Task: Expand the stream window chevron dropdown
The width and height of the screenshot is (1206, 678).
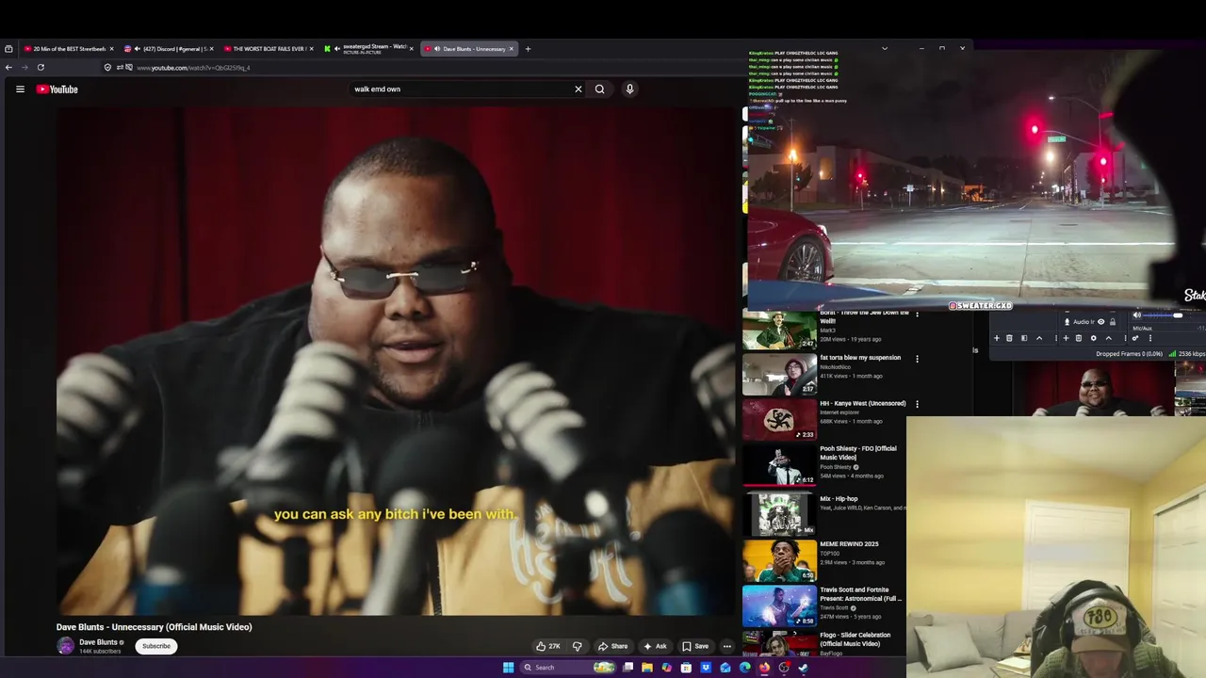Action: (x=884, y=48)
